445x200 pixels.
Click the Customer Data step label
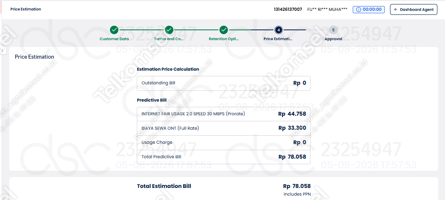pyautogui.click(x=114, y=39)
